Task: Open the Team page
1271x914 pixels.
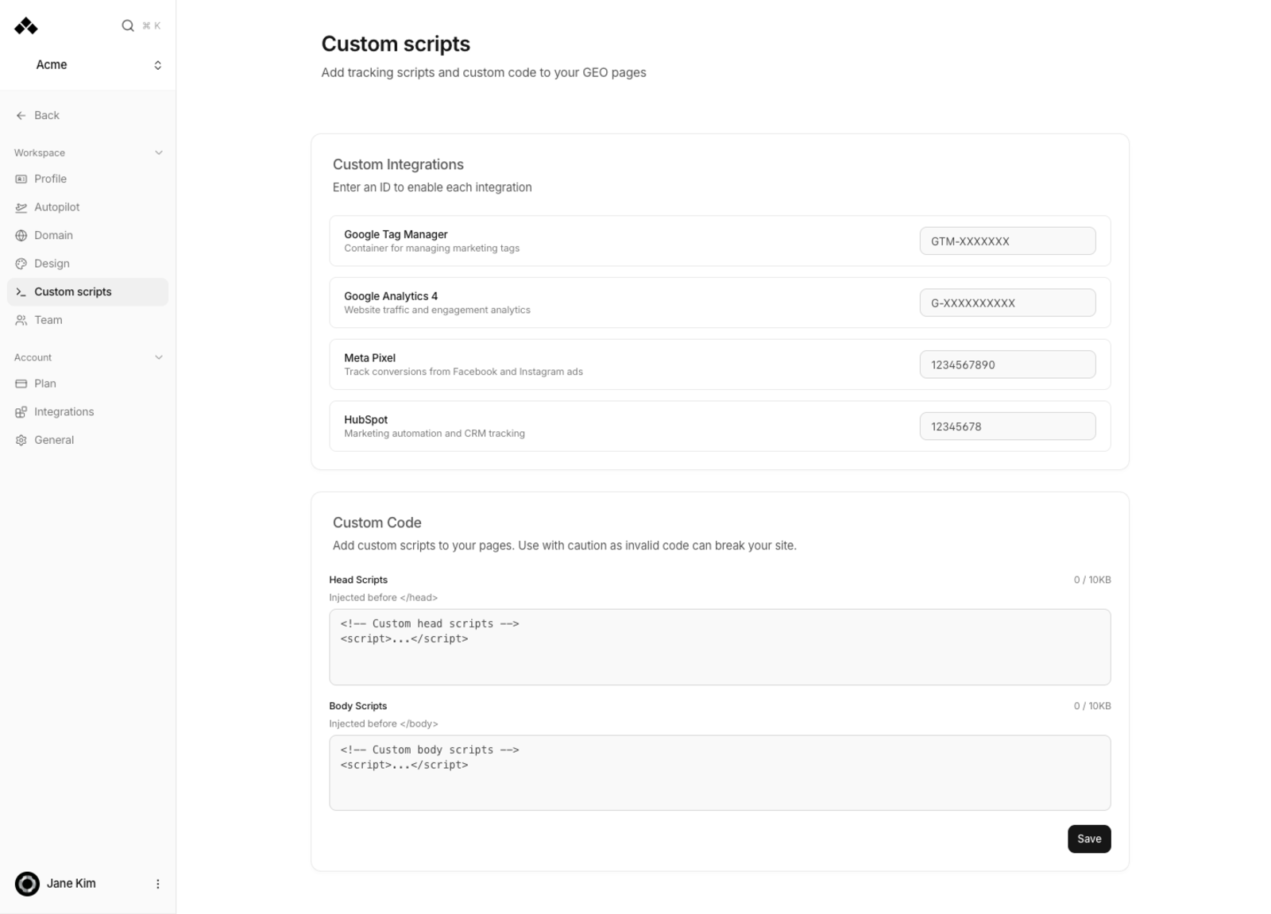Action: tap(88, 320)
